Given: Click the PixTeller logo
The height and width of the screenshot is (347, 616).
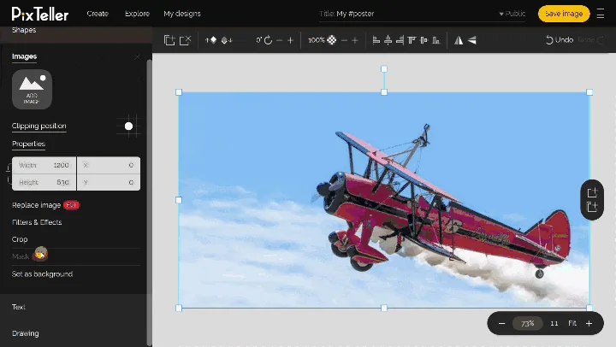Looking at the screenshot, I should pyautogui.click(x=40, y=15).
